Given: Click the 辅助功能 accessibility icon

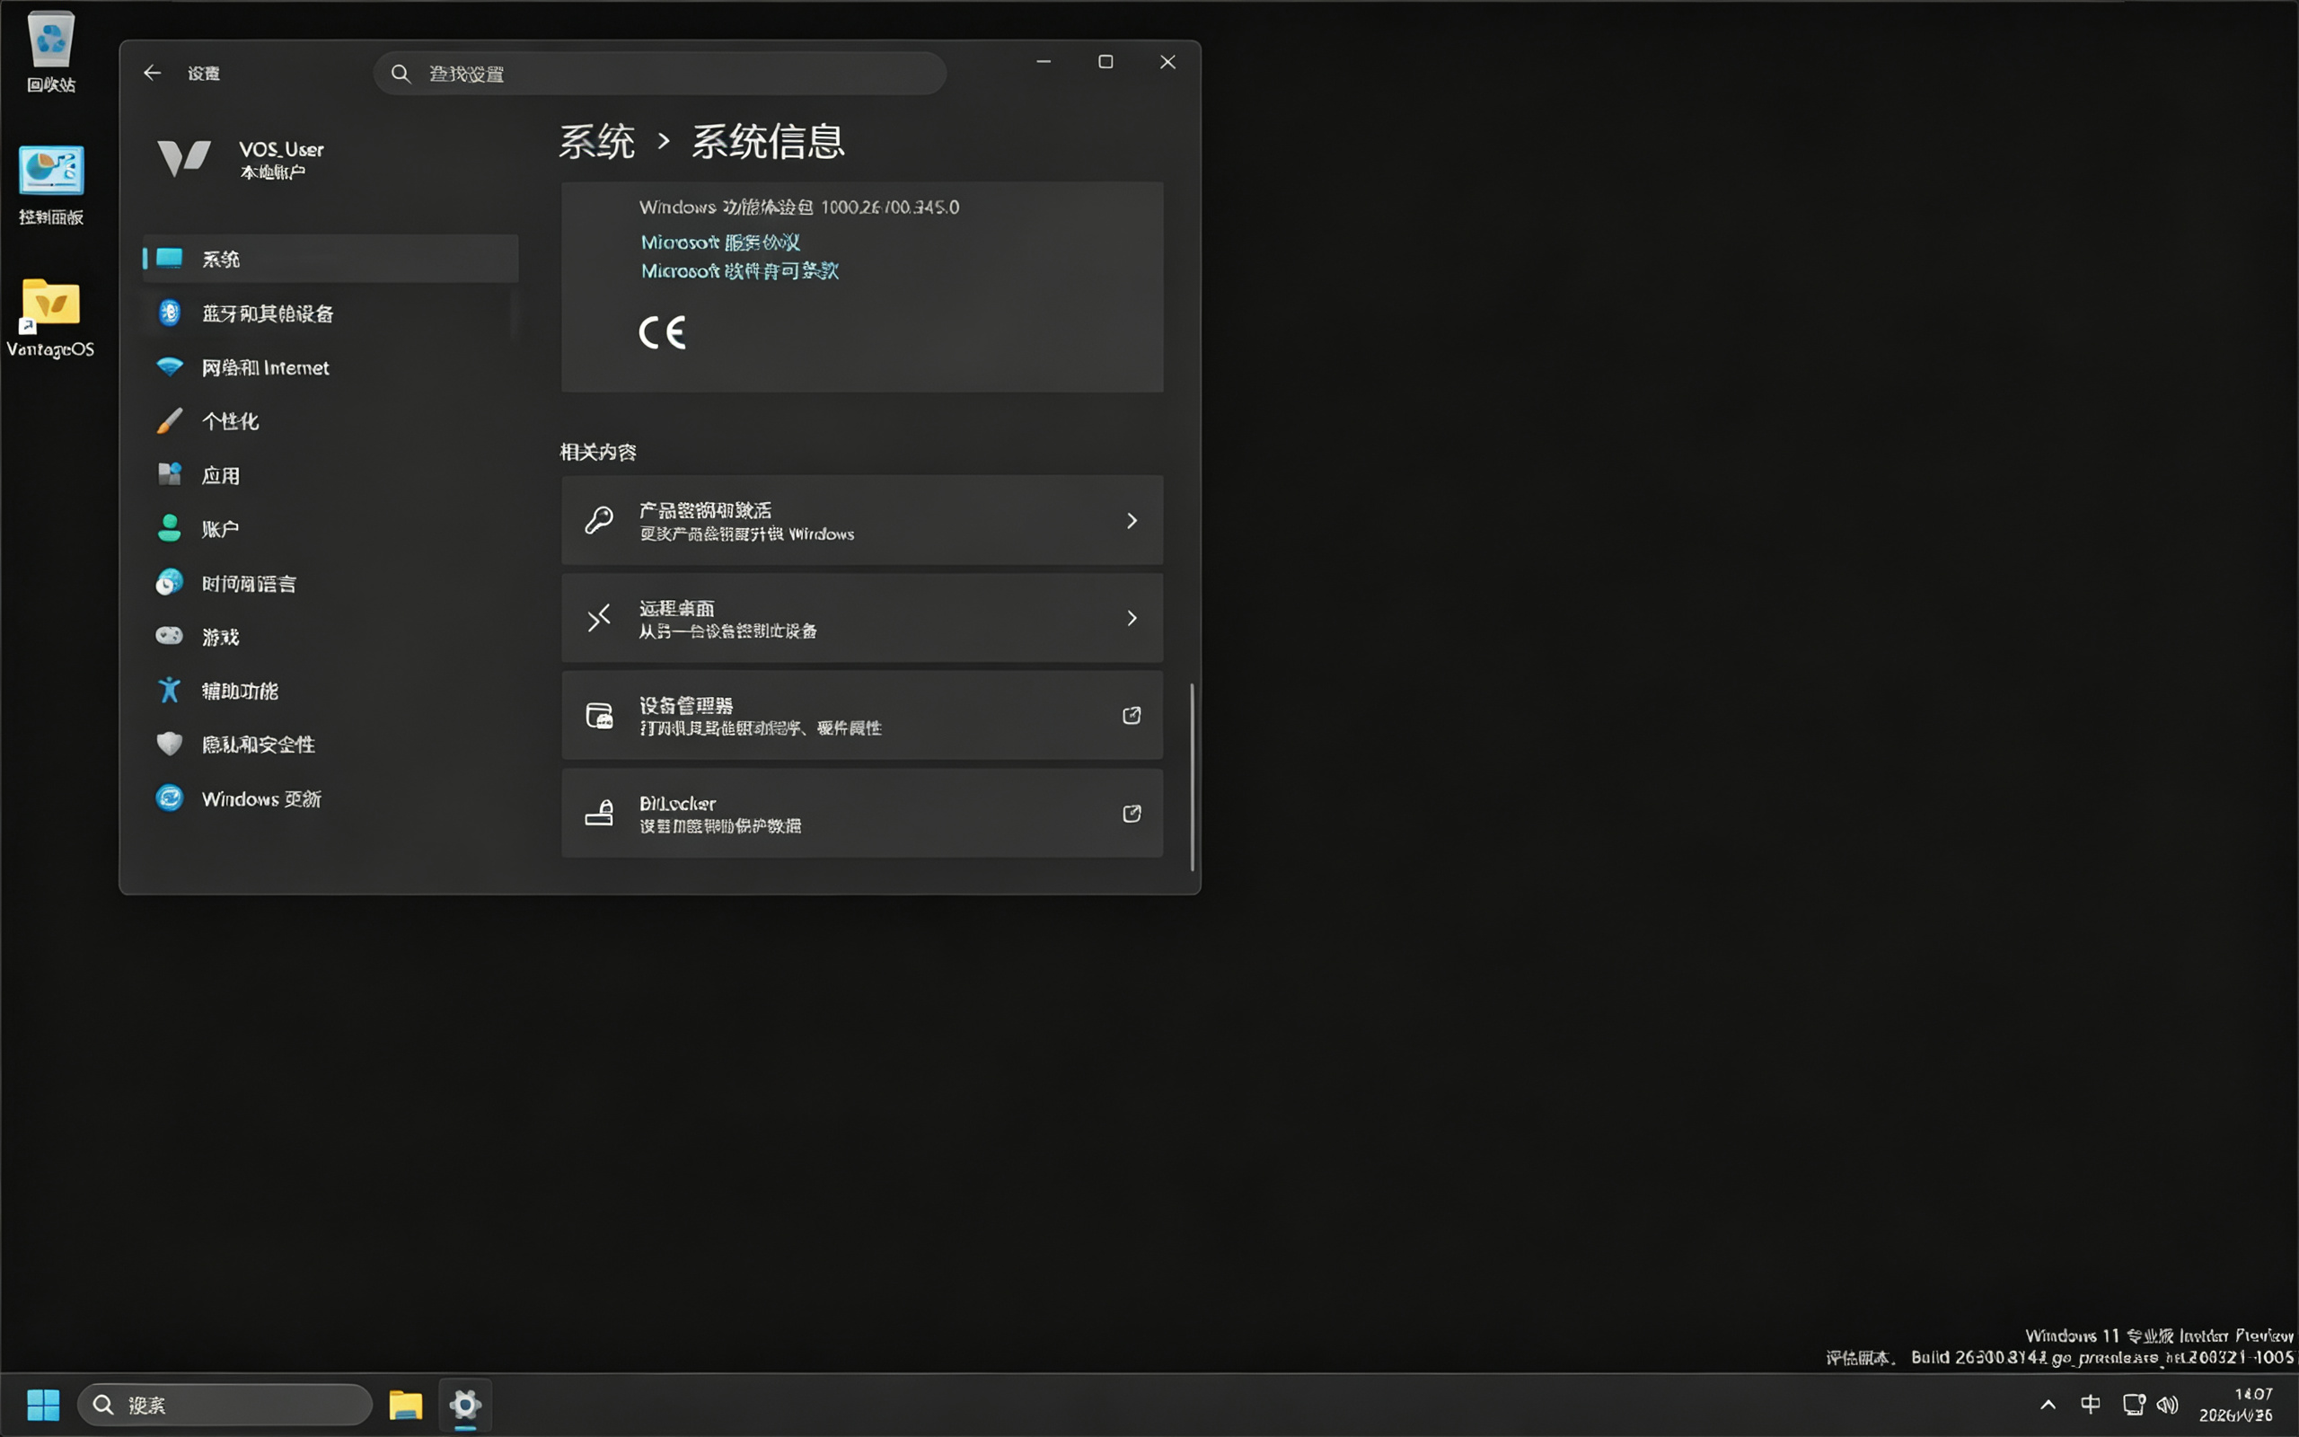Looking at the screenshot, I should 169,690.
